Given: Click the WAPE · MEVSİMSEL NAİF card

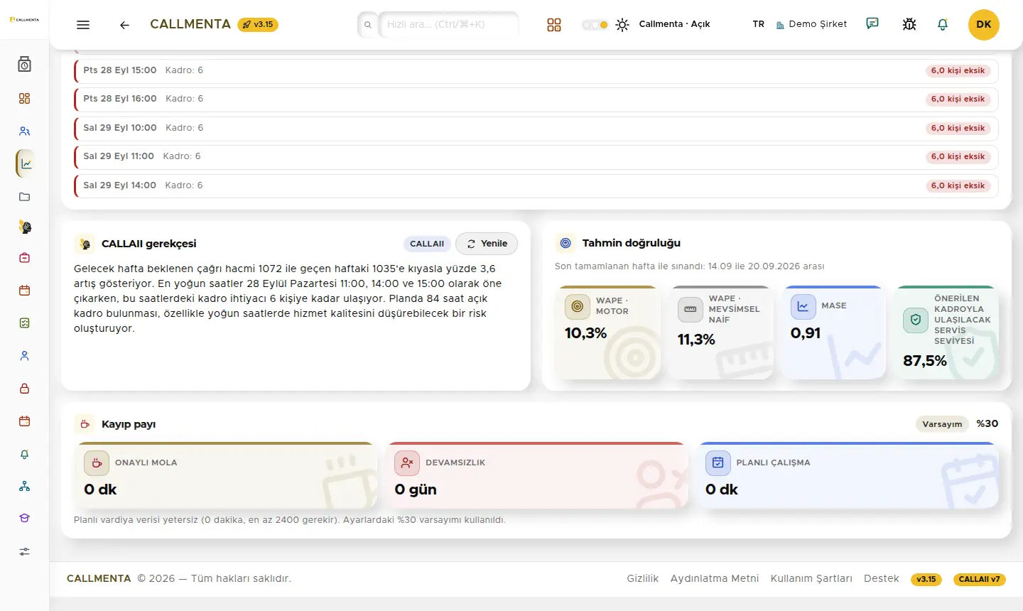Looking at the screenshot, I should pos(720,332).
